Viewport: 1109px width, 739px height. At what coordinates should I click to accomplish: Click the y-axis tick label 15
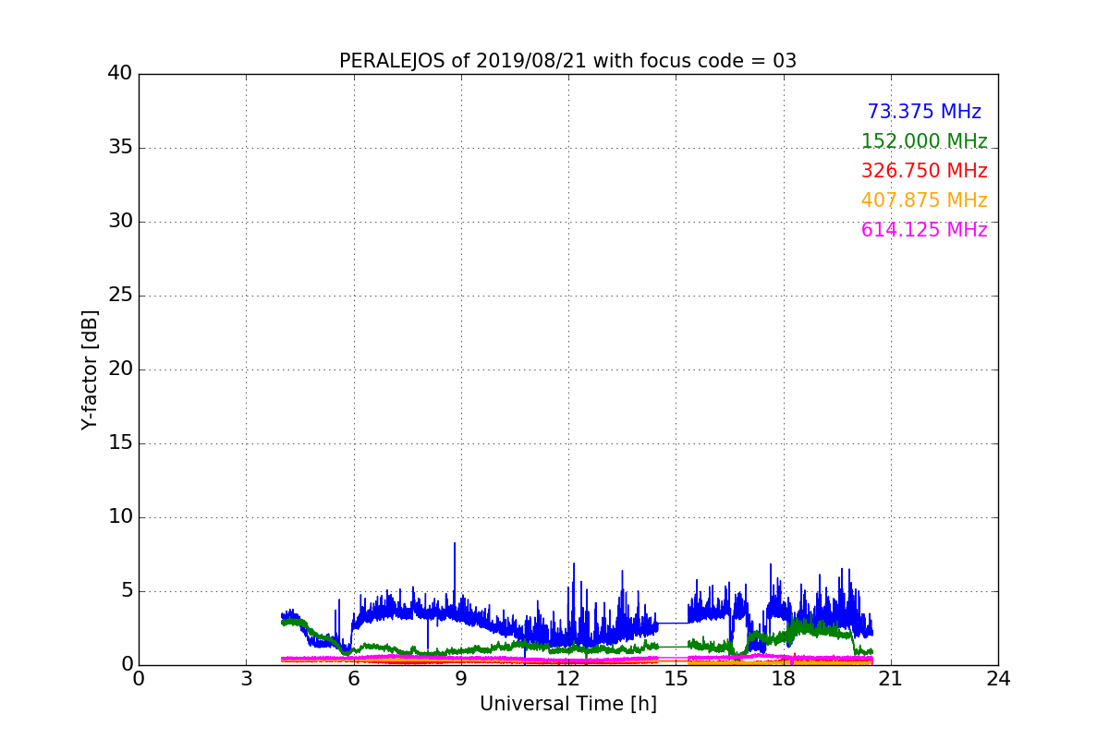pos(120,443)
